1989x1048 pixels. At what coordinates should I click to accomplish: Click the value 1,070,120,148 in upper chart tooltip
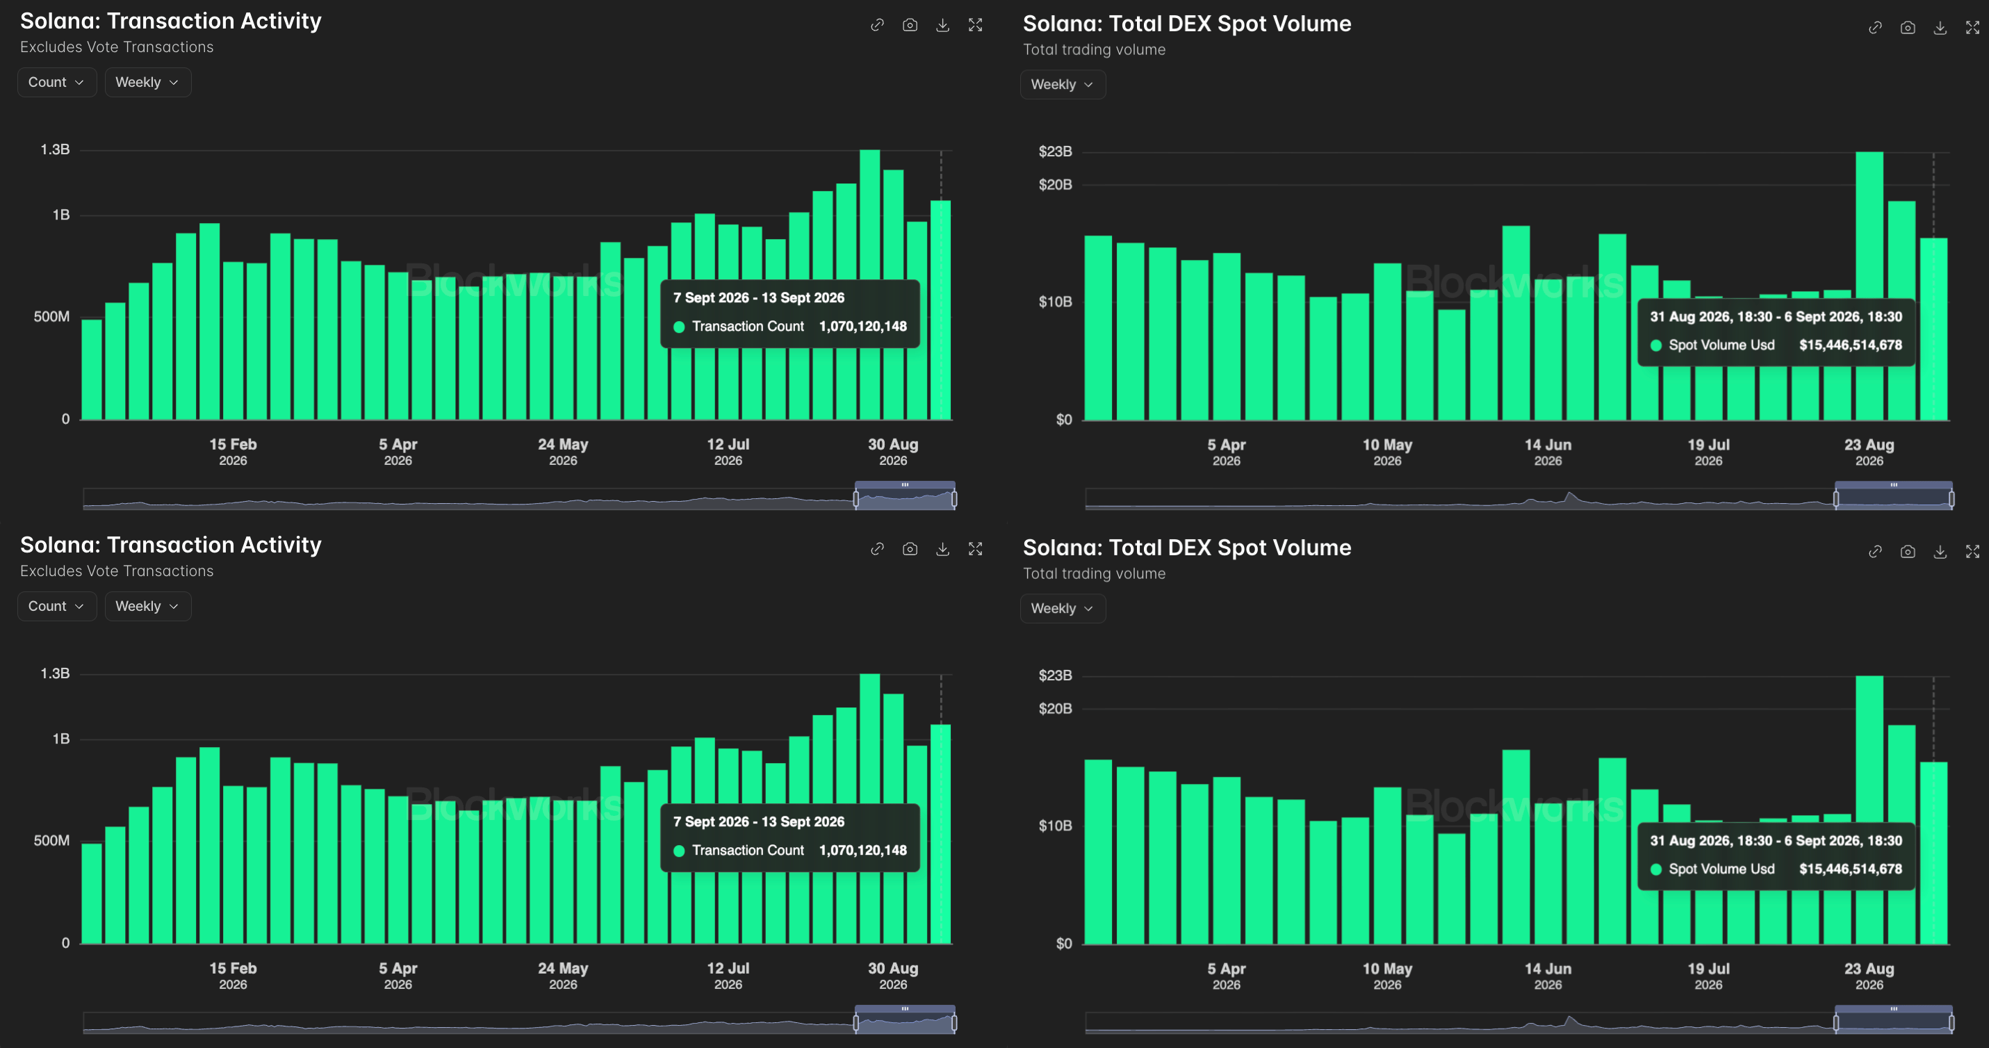863,327
